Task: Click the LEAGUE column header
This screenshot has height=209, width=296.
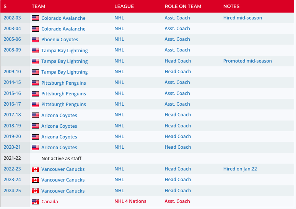Action: point(124,6)
